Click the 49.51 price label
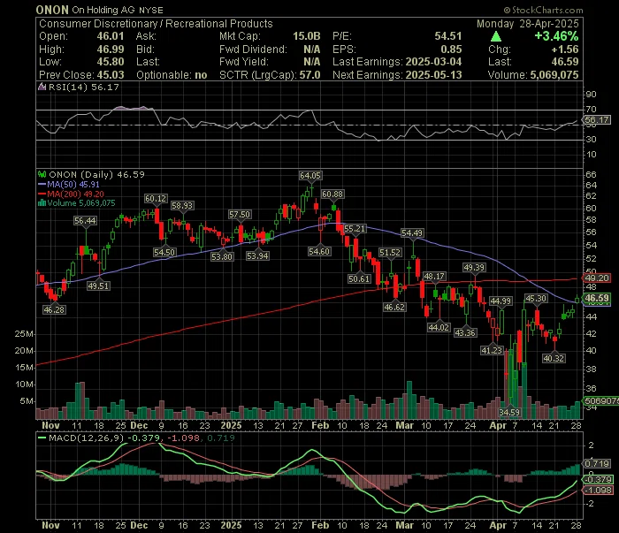This screenshot has width=619, height=533. pyautogui.click(x=98, y=286)
